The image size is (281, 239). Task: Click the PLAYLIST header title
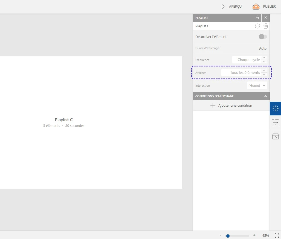[202, 18]
